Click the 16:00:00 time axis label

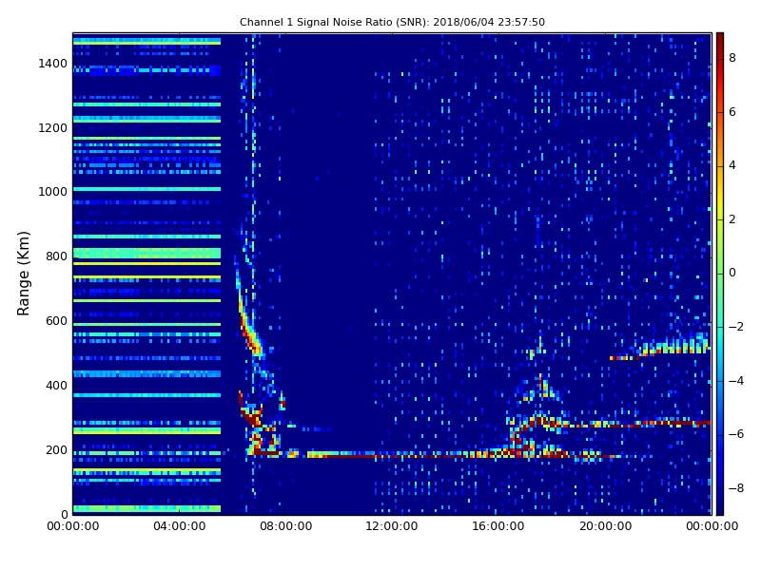click(498, 526)
